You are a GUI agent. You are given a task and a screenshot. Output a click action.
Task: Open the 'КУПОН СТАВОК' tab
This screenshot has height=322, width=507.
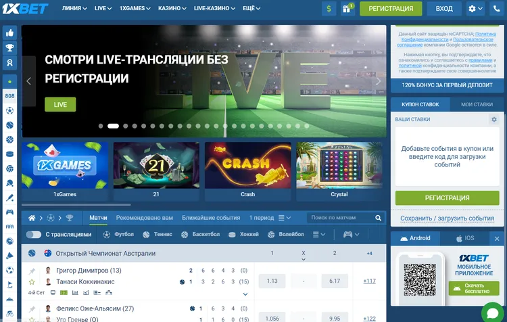420,105
